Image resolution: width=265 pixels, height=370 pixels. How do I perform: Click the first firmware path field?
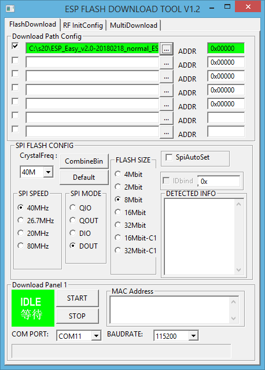[92, 49]
